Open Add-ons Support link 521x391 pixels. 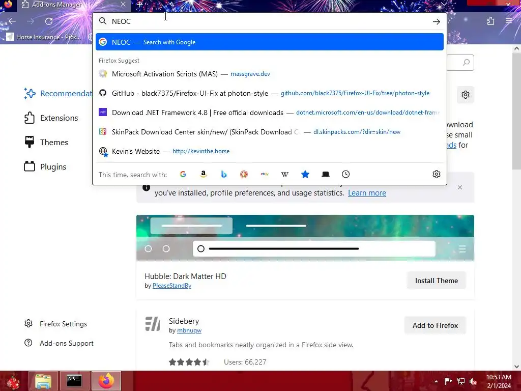coord(59,343)
